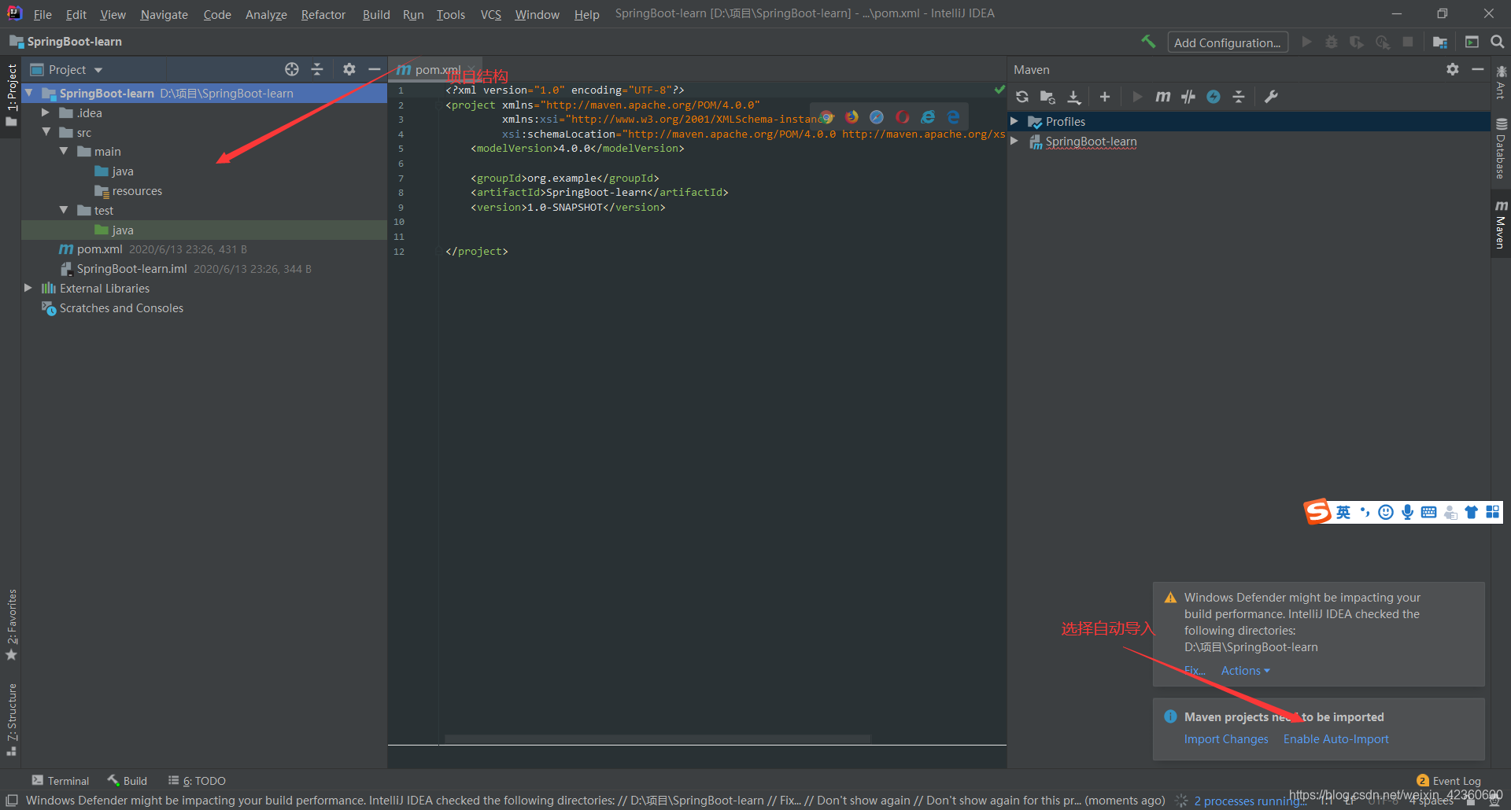This screenshot has width=1511, height=810.
Task: Click Collapse All icon in Project panel
Action: point(317,69)
